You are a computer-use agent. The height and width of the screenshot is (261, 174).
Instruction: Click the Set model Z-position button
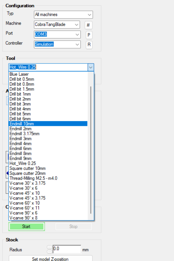pyautogui.click(x=51, y=258)
